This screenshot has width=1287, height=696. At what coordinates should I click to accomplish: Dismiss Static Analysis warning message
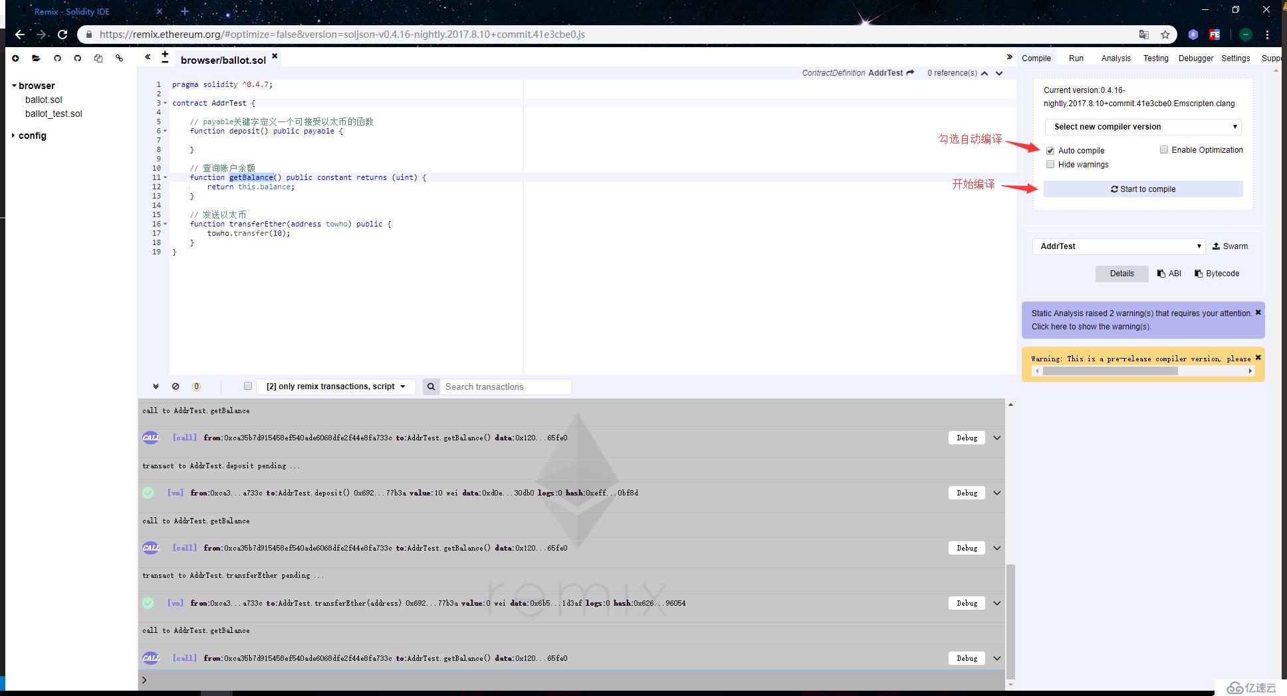click(x=1258, y=312)
